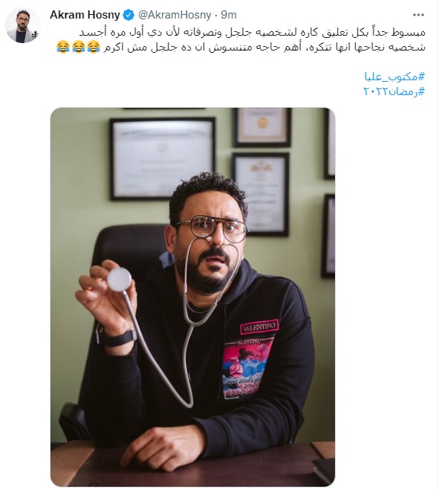
Task: Open the #رمضان٢٠٢٢ hashtag
Action: (x=394, y=91)
